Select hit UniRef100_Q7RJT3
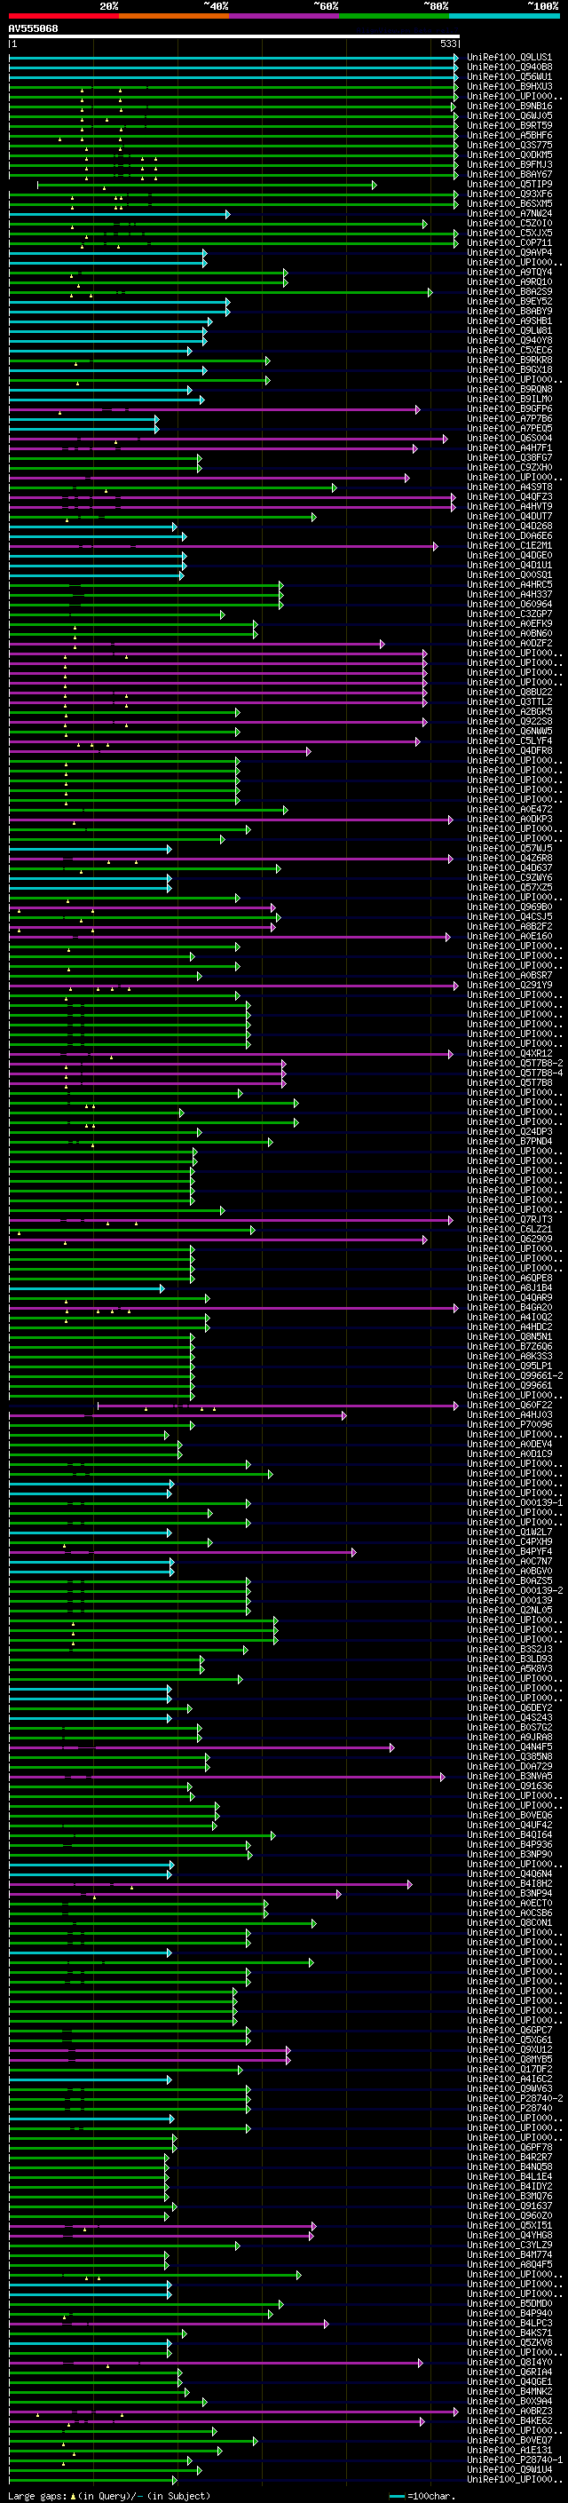Viewport: 568px width, 2503px height. coord(509,1219)
